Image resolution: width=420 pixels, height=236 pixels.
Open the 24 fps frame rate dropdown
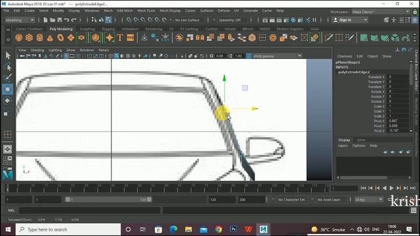point(369,199)
